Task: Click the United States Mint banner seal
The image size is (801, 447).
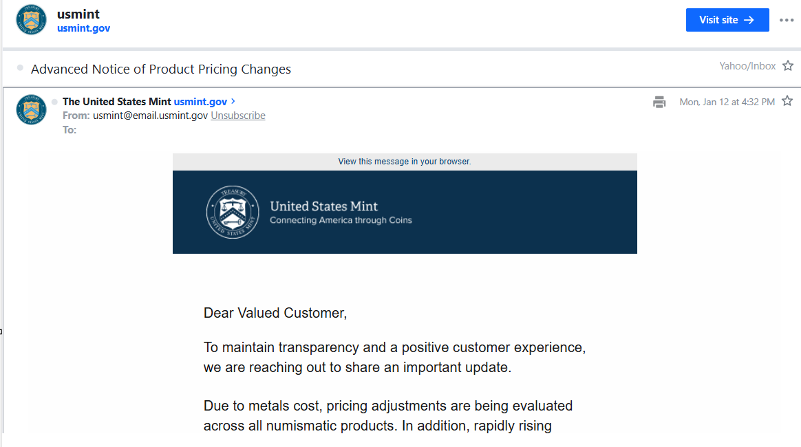Action: click(233, 212)
